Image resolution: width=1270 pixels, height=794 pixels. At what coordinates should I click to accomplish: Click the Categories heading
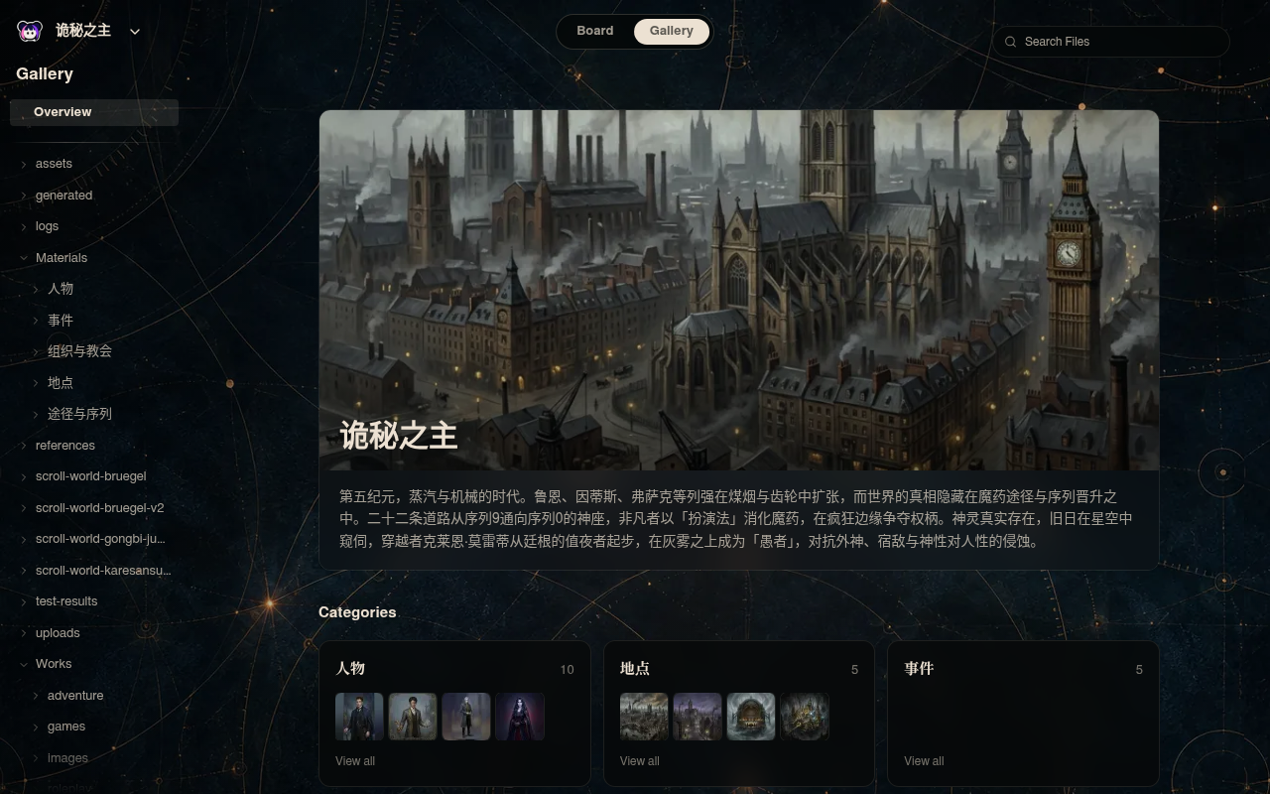pyautogui.click(x=357, y=612)
